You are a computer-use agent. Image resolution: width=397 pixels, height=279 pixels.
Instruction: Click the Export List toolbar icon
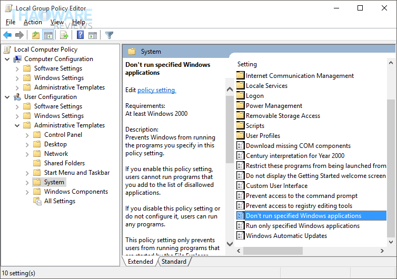click(x=64, y=35)
